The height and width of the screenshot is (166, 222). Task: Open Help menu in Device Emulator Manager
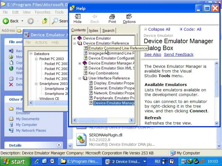click(55, 42)
